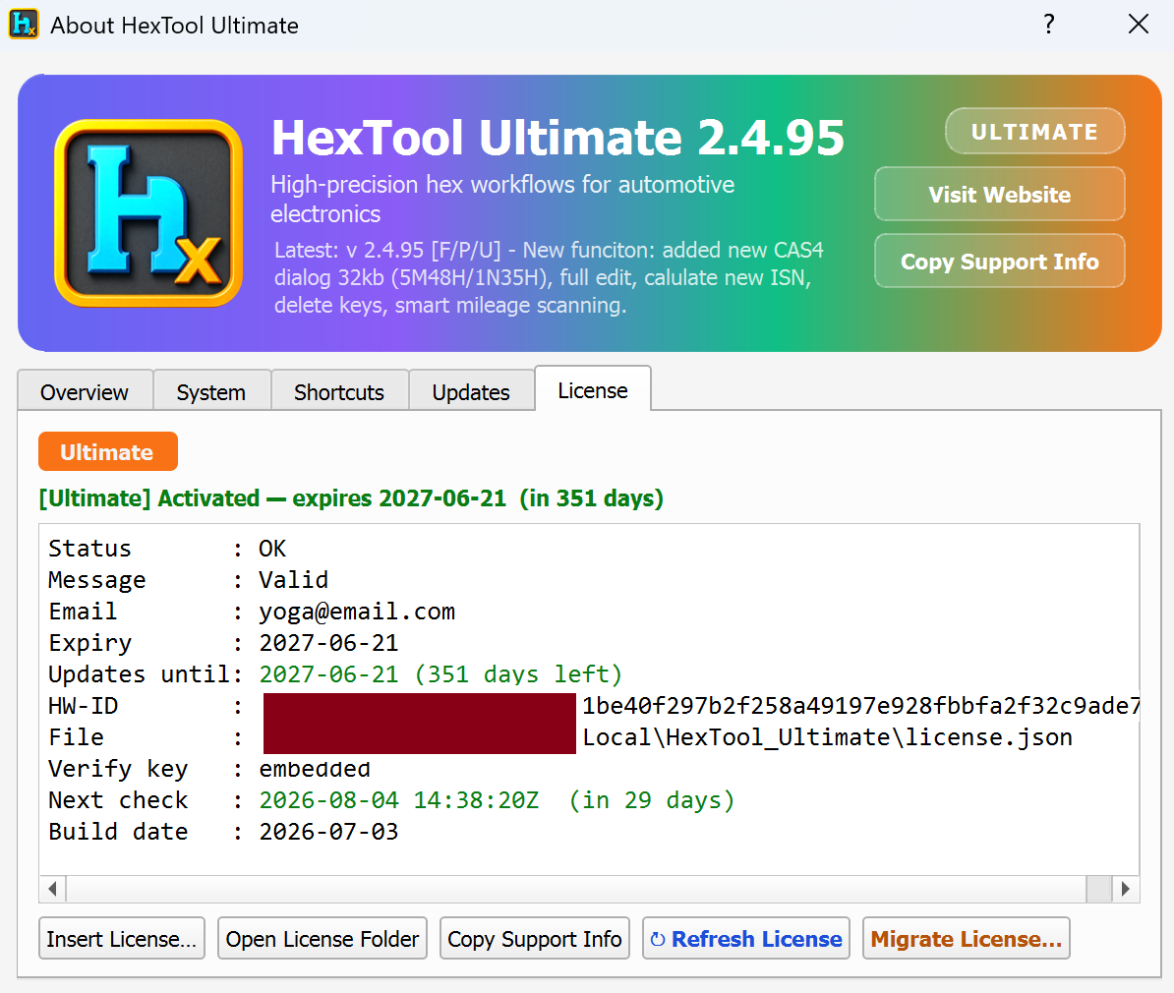Close the About HexTool Ultimate dialog
The width and height of the screenshot is (1174, 993).
[x=1138, y=24]
